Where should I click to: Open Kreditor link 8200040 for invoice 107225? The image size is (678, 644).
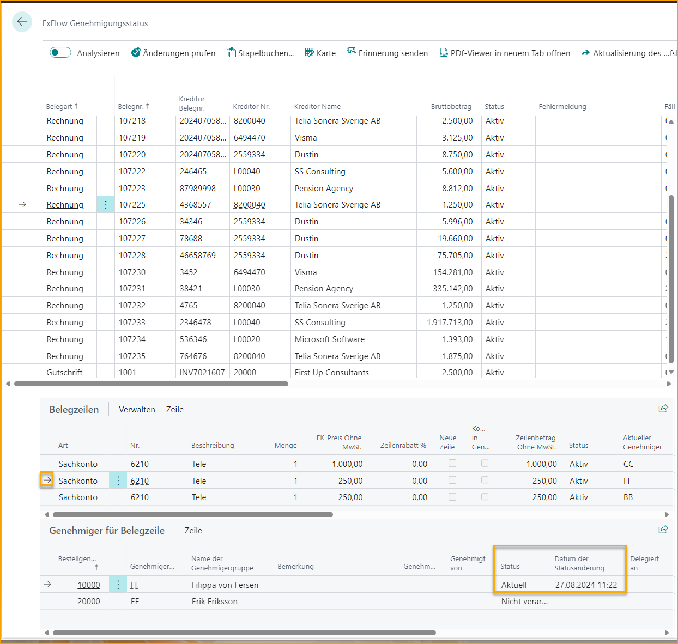(251, 204)
